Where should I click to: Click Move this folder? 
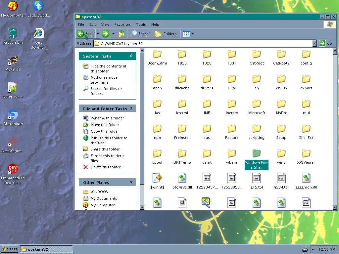pyautogui.click(x=101, y=125)
